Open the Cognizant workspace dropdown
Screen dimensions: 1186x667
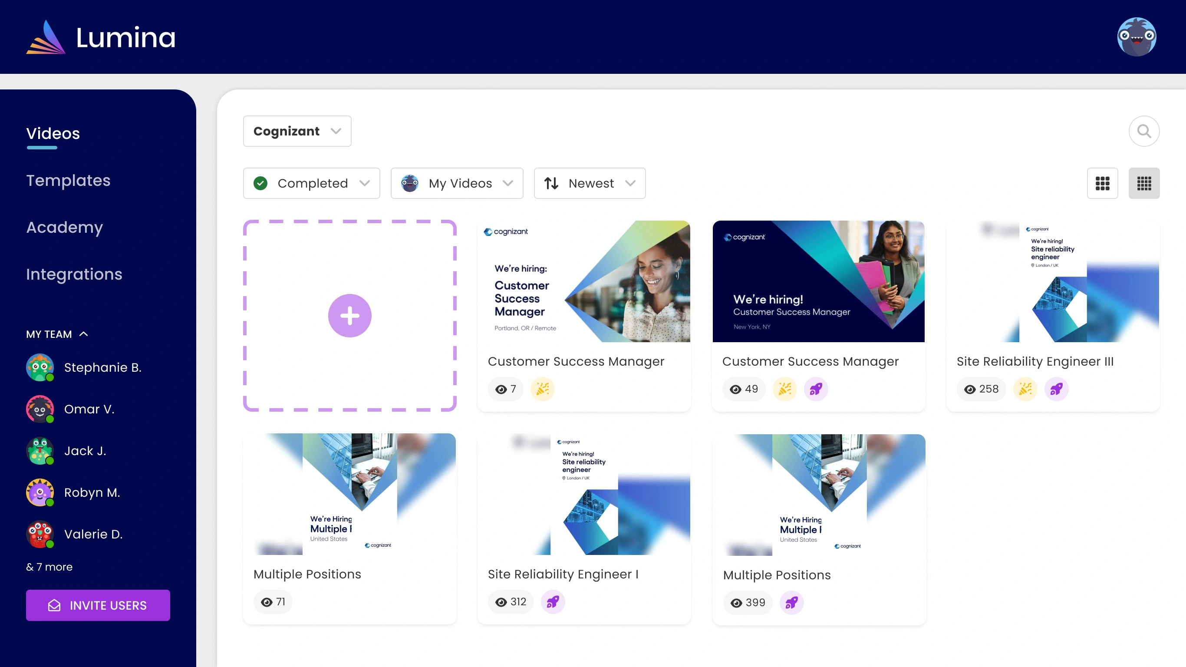[x=297, y=131]
